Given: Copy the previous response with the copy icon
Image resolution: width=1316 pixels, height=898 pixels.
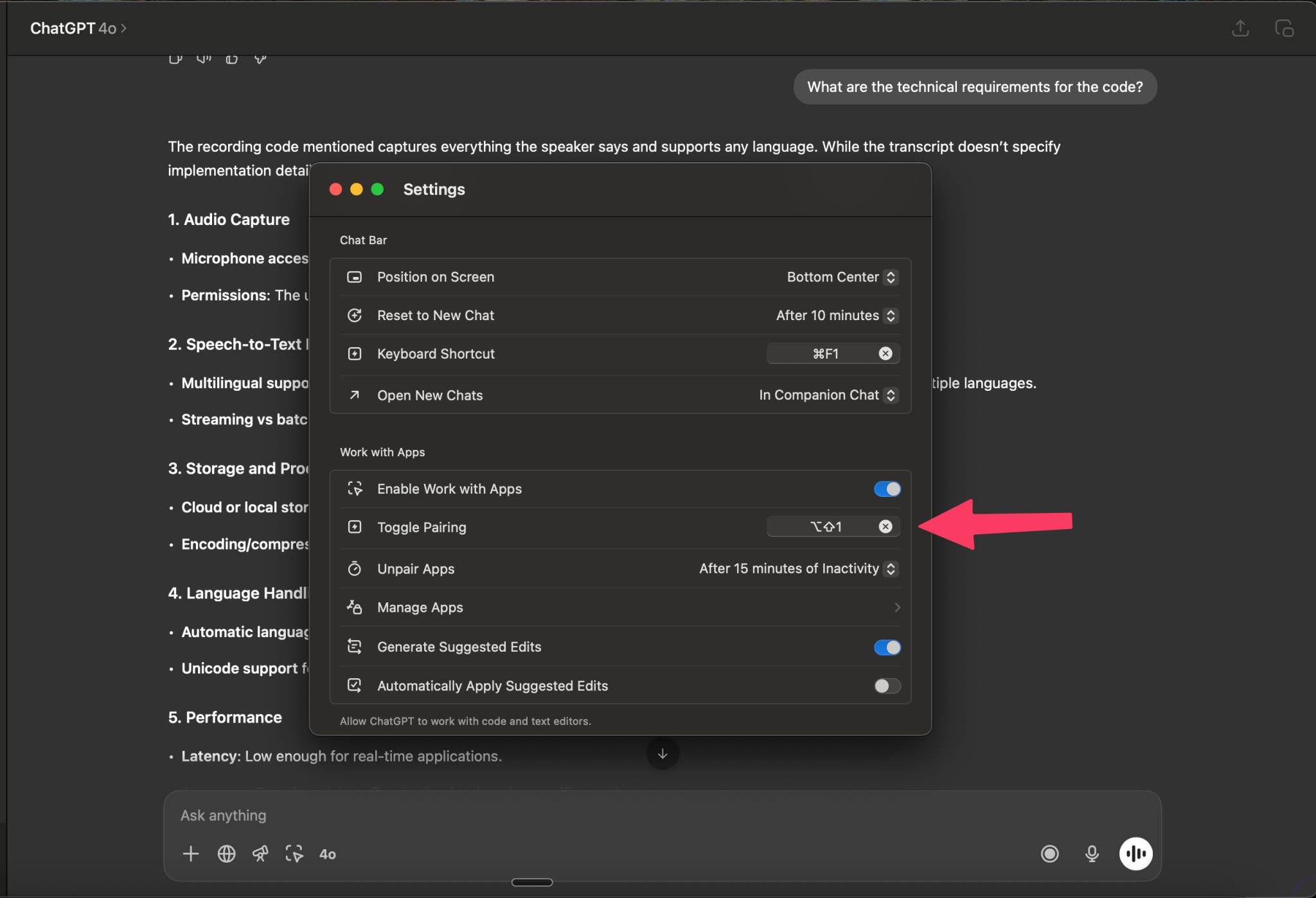Looking at the screenshot, I should pyautogui.click(x=175, y=59).
